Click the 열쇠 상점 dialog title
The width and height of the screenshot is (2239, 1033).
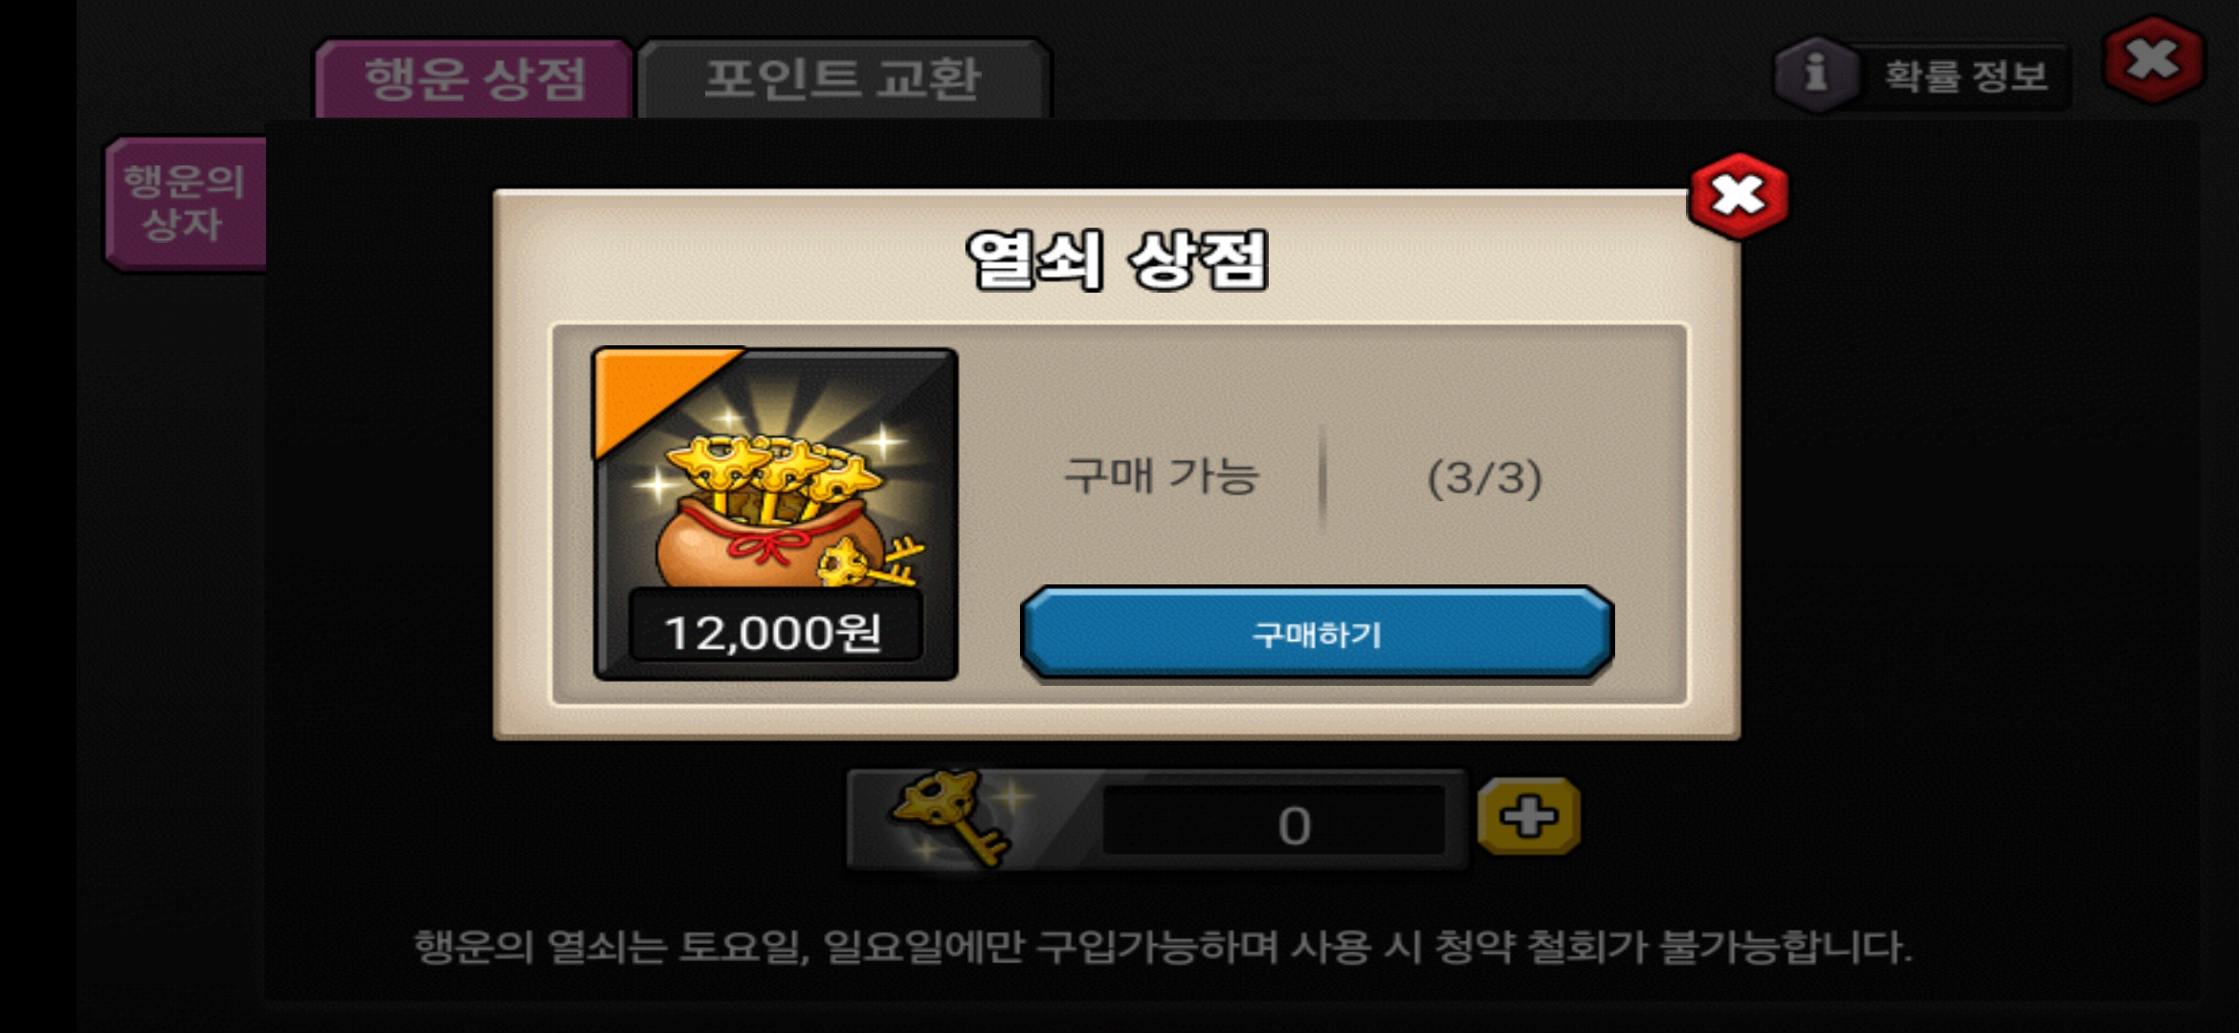(x=1117, y=259)
